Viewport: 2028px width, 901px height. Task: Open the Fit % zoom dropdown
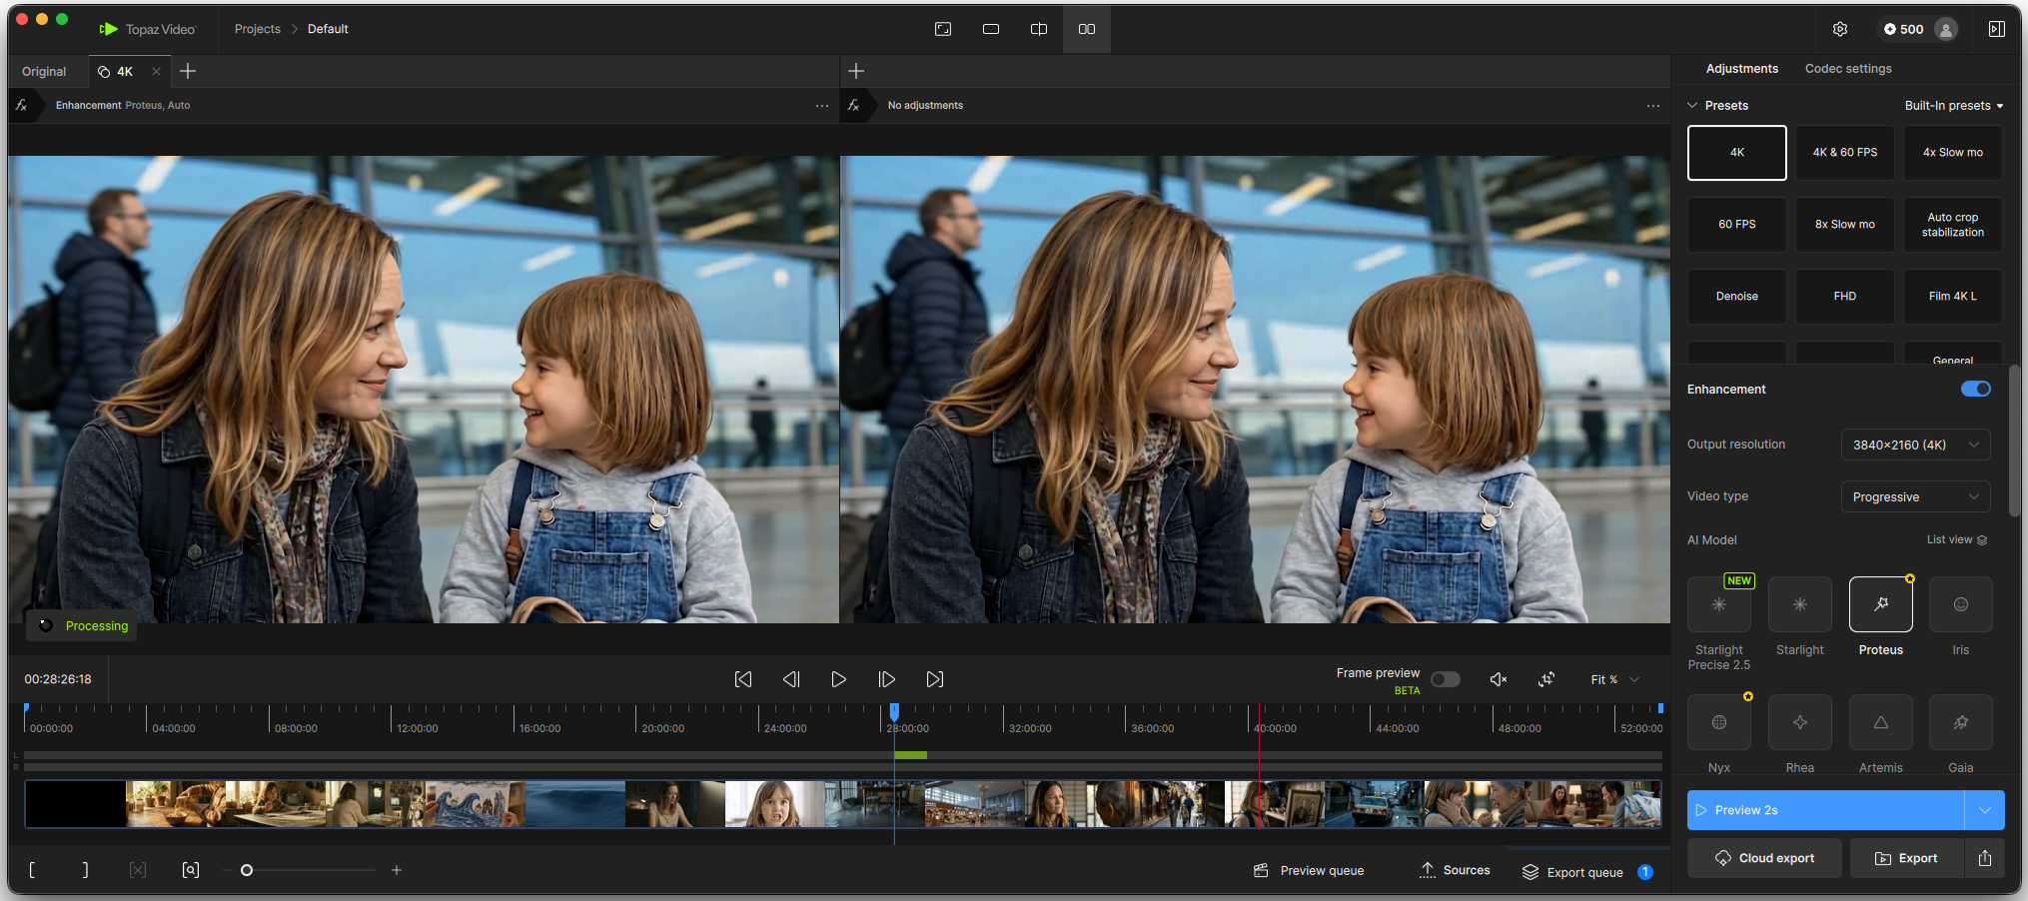pyautogui.click(x=1614, y=679)
